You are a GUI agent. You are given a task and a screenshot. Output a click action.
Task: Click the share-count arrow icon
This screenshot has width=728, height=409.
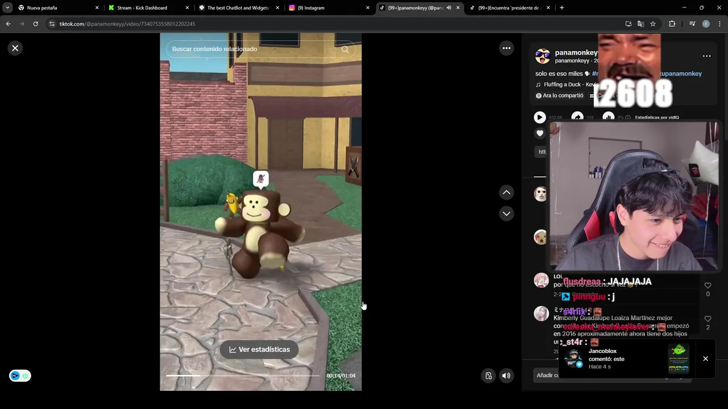577,117
